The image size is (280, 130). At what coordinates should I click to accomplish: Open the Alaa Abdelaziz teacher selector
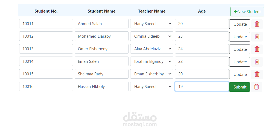coord(151,49)
